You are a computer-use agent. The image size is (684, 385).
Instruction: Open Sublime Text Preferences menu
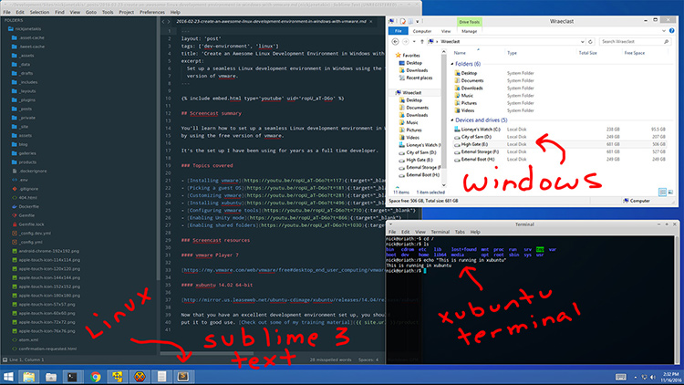click(151, 12)
